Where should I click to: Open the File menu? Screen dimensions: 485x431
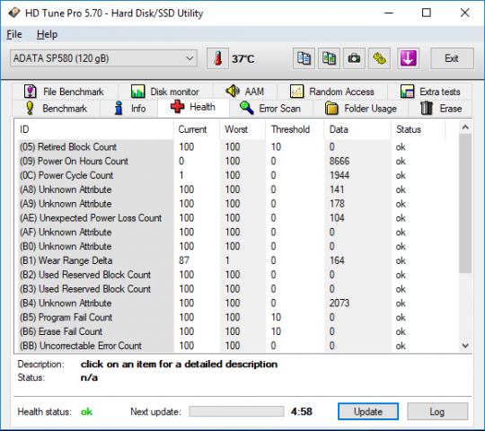(x=14, y=34)
